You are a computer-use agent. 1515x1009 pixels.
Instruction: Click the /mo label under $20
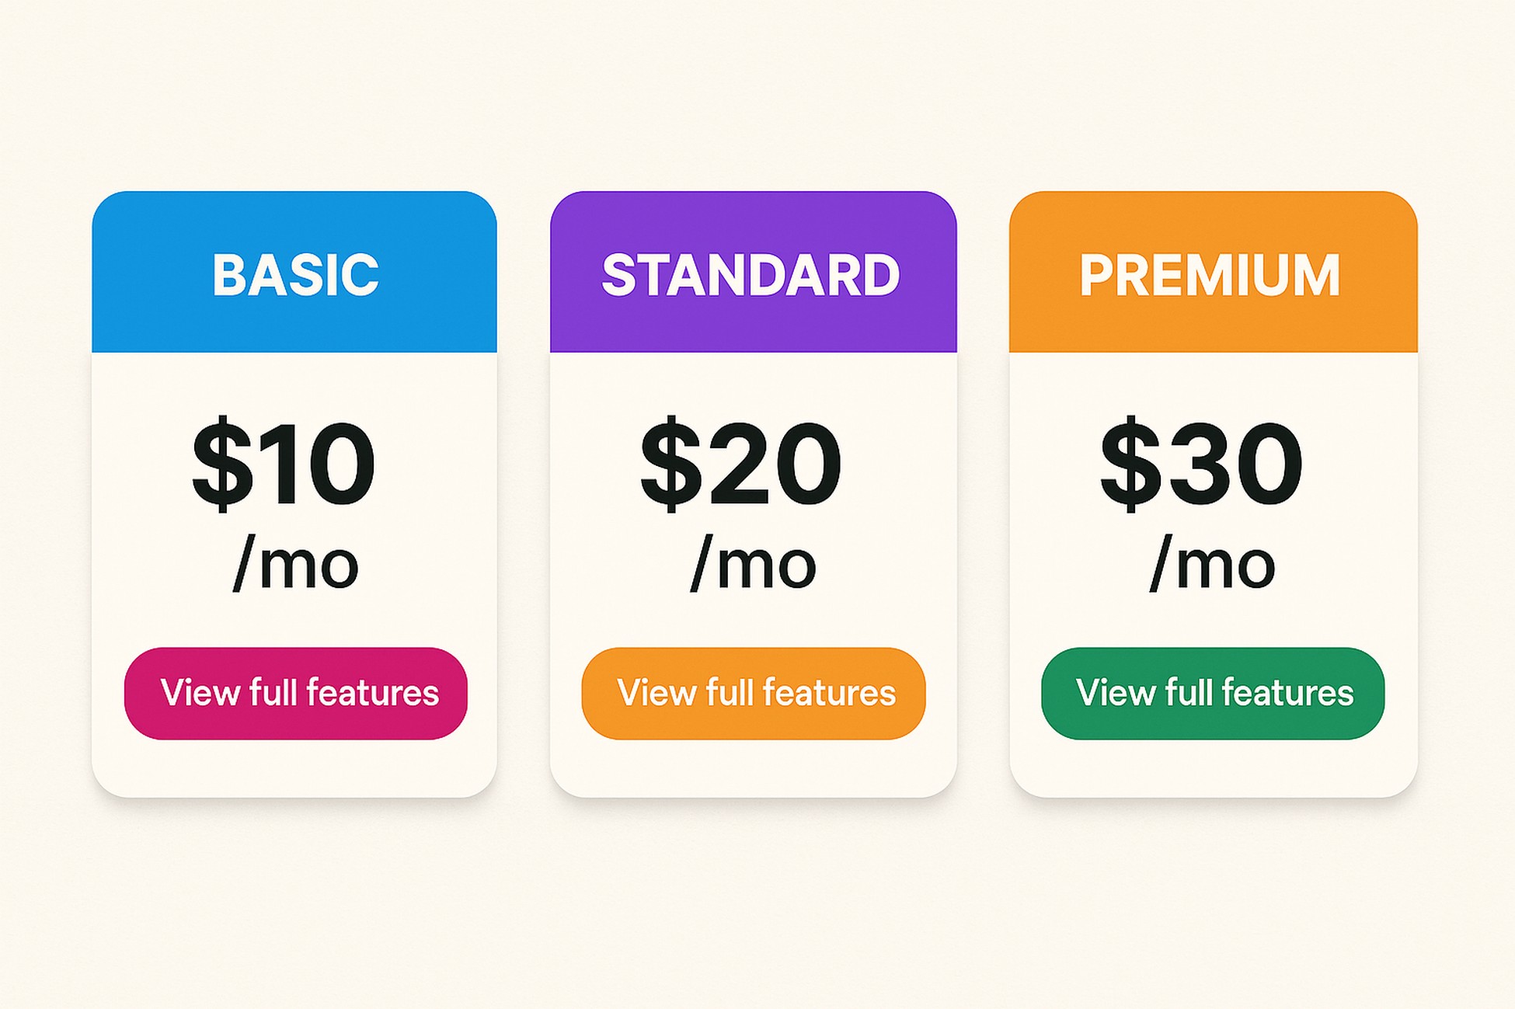753,564
